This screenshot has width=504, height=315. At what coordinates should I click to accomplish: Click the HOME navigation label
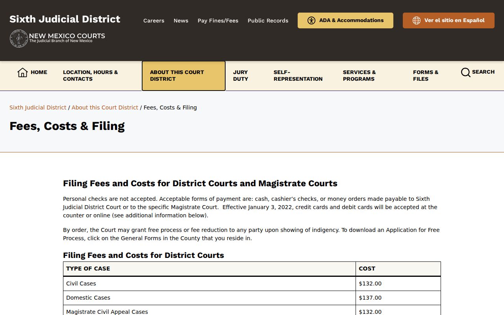click(x=39, y=72)
